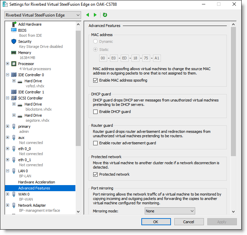Collapse the SCSI Controller node
Viewport: 247px width, 235px height.
pyautogui.click(x=7, y=98)
